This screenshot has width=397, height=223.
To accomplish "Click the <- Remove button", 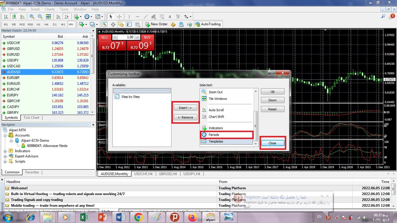I will point(185,117).
